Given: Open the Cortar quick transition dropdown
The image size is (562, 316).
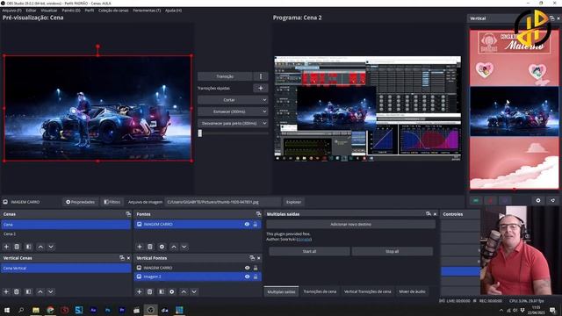Looking at the screenshot, I should 233,100.
